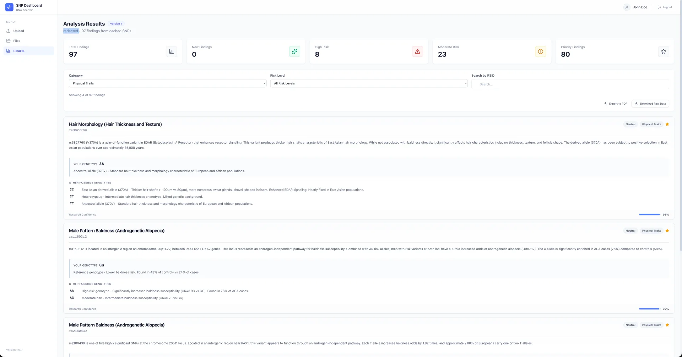Click the New Findings sparkle icon
The width and height of the screenshot is (682, 357).
pyautogui.click(x=294, y=51)
